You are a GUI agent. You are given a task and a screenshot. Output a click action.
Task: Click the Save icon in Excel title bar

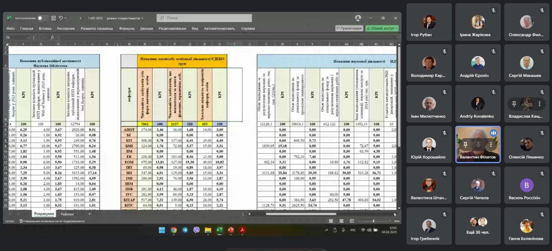pyautogui.click(x=54, y=18)
